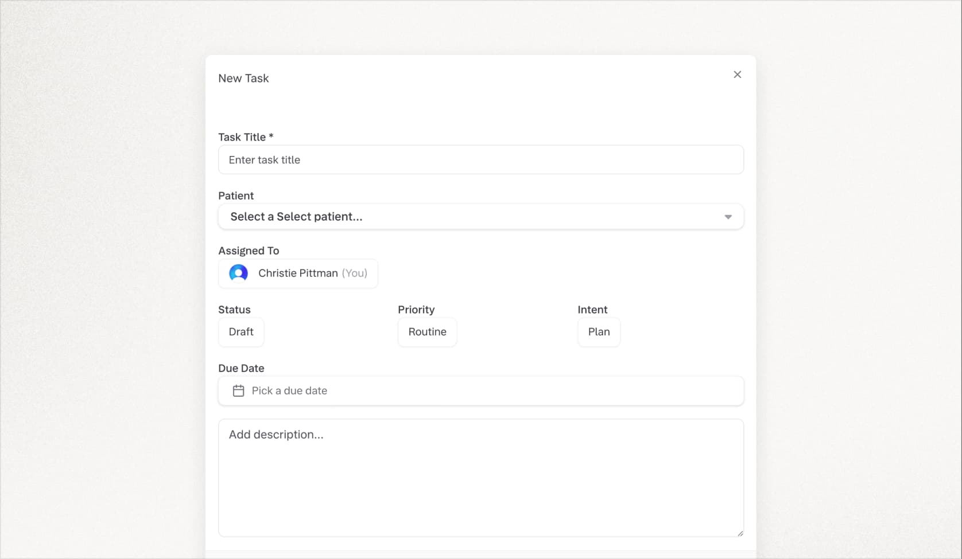Click the 'Select a Select patient...' text

pyautogui.click(x=296, y=217)
